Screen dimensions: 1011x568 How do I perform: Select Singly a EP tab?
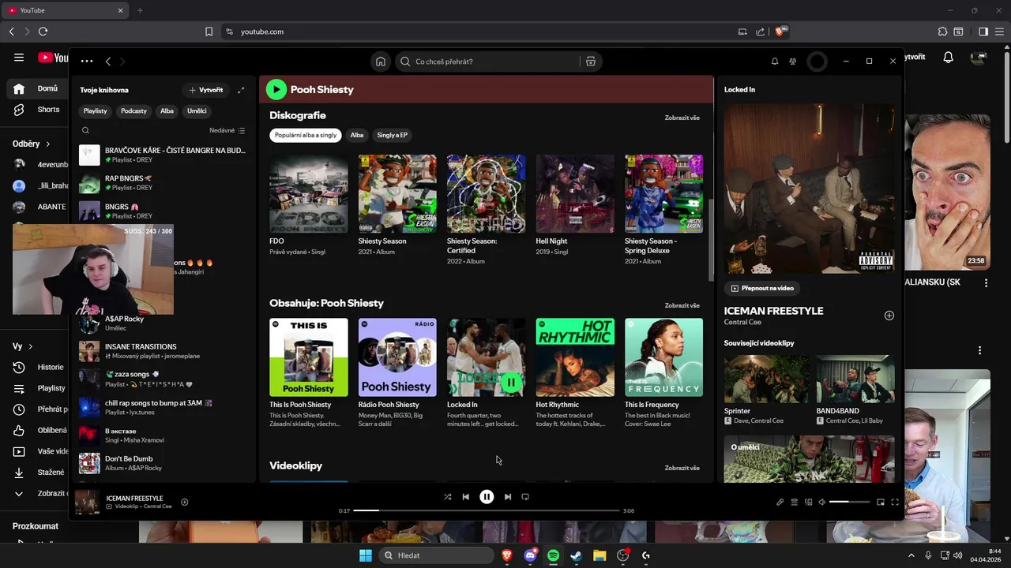click(392, 135)
